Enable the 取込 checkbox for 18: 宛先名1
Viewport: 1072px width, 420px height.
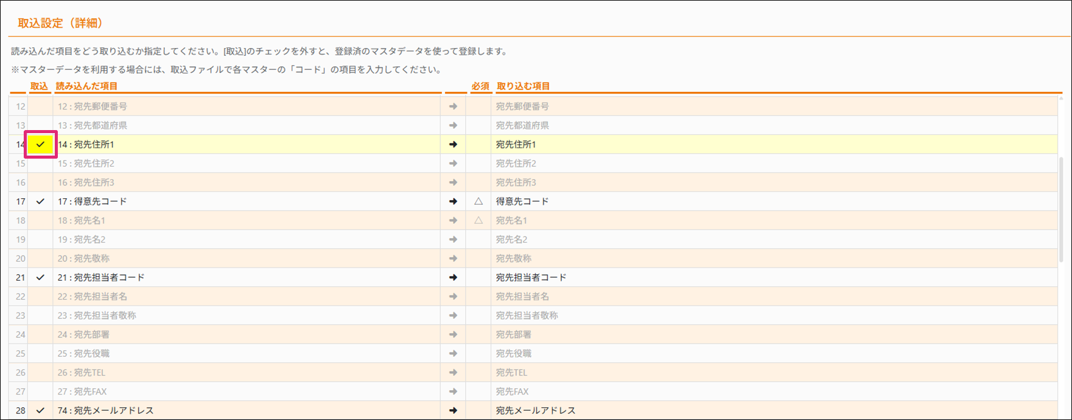pos(40,220)
